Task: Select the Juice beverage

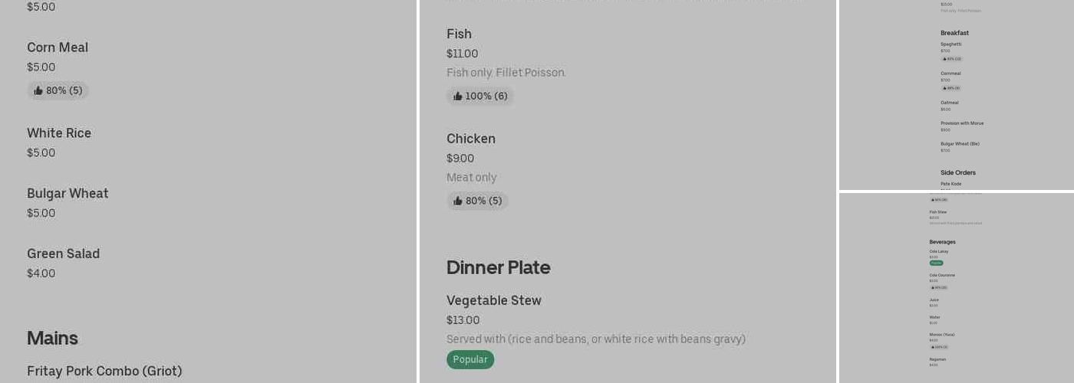Action: pos(934,300)
